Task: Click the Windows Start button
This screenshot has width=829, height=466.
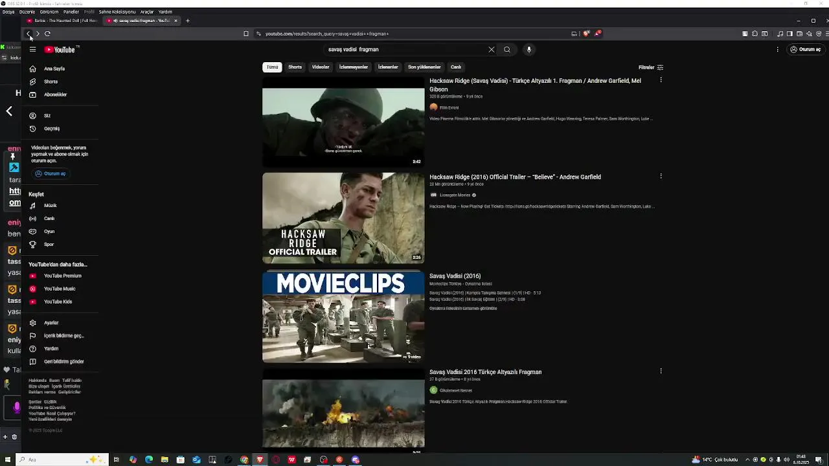Action: pyautogui.click(x=8, y=460)
